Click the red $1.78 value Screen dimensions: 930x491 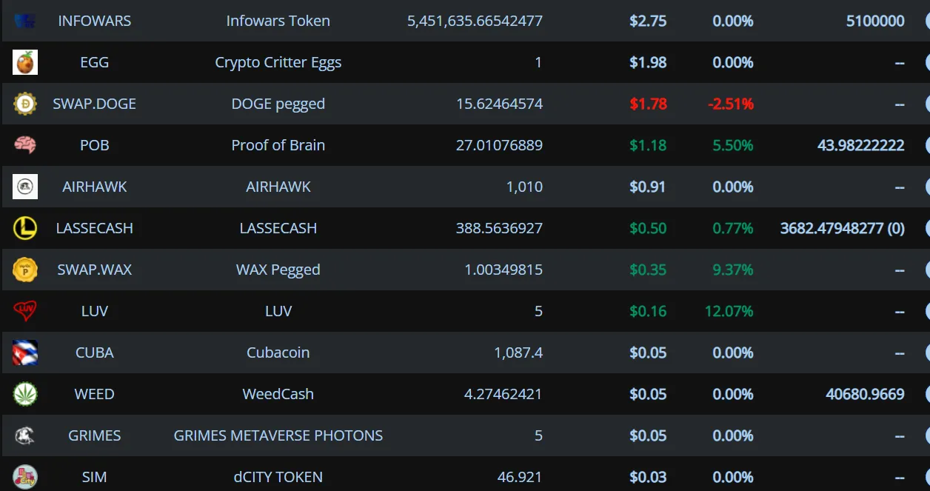click(648, 104)
